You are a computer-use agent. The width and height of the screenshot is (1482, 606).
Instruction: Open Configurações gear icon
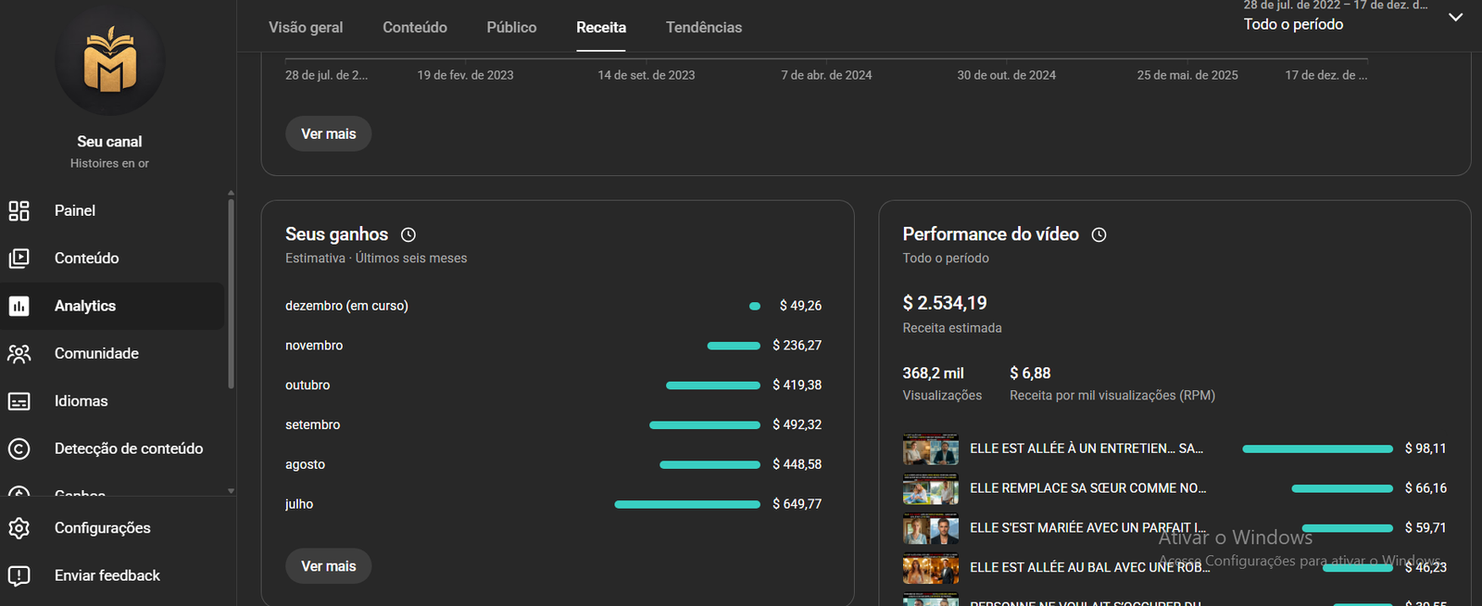pos(19,528)
